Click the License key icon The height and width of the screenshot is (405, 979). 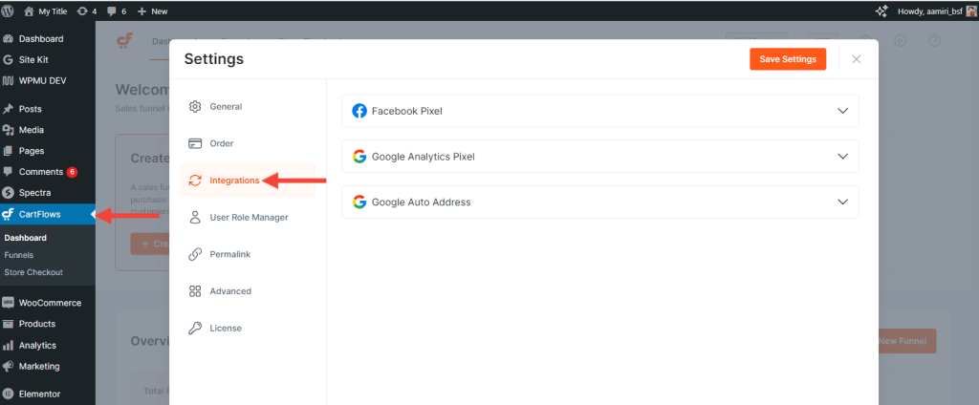(195, 329)
